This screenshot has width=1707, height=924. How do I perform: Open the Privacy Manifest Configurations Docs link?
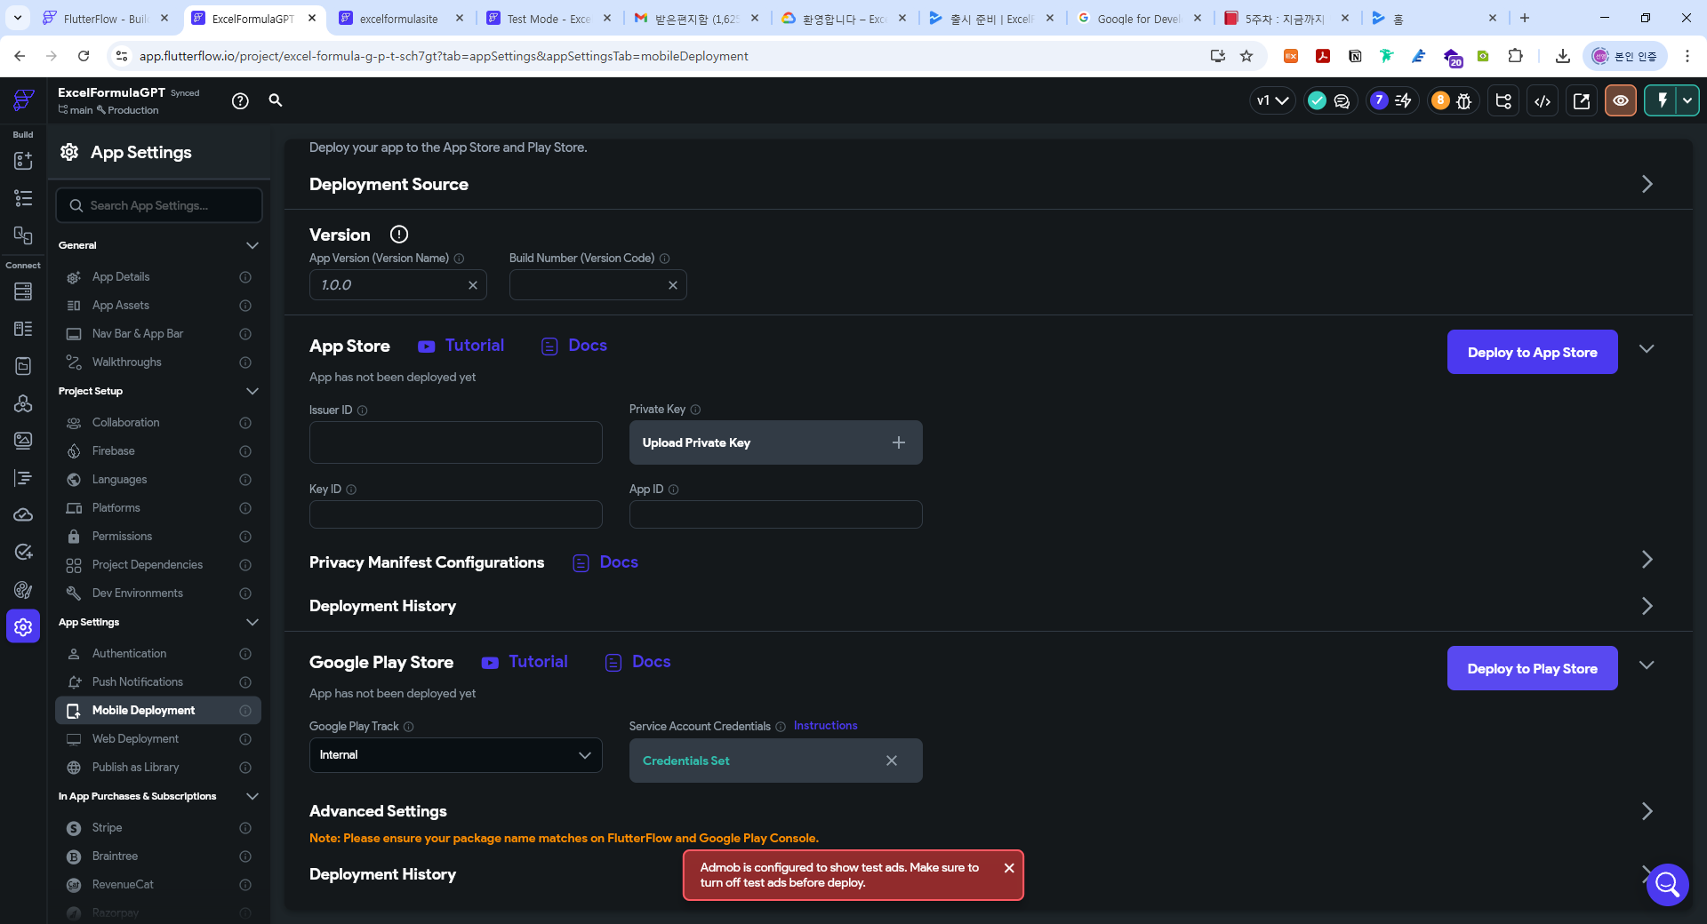pyautogui.click(x=605, y=562)
